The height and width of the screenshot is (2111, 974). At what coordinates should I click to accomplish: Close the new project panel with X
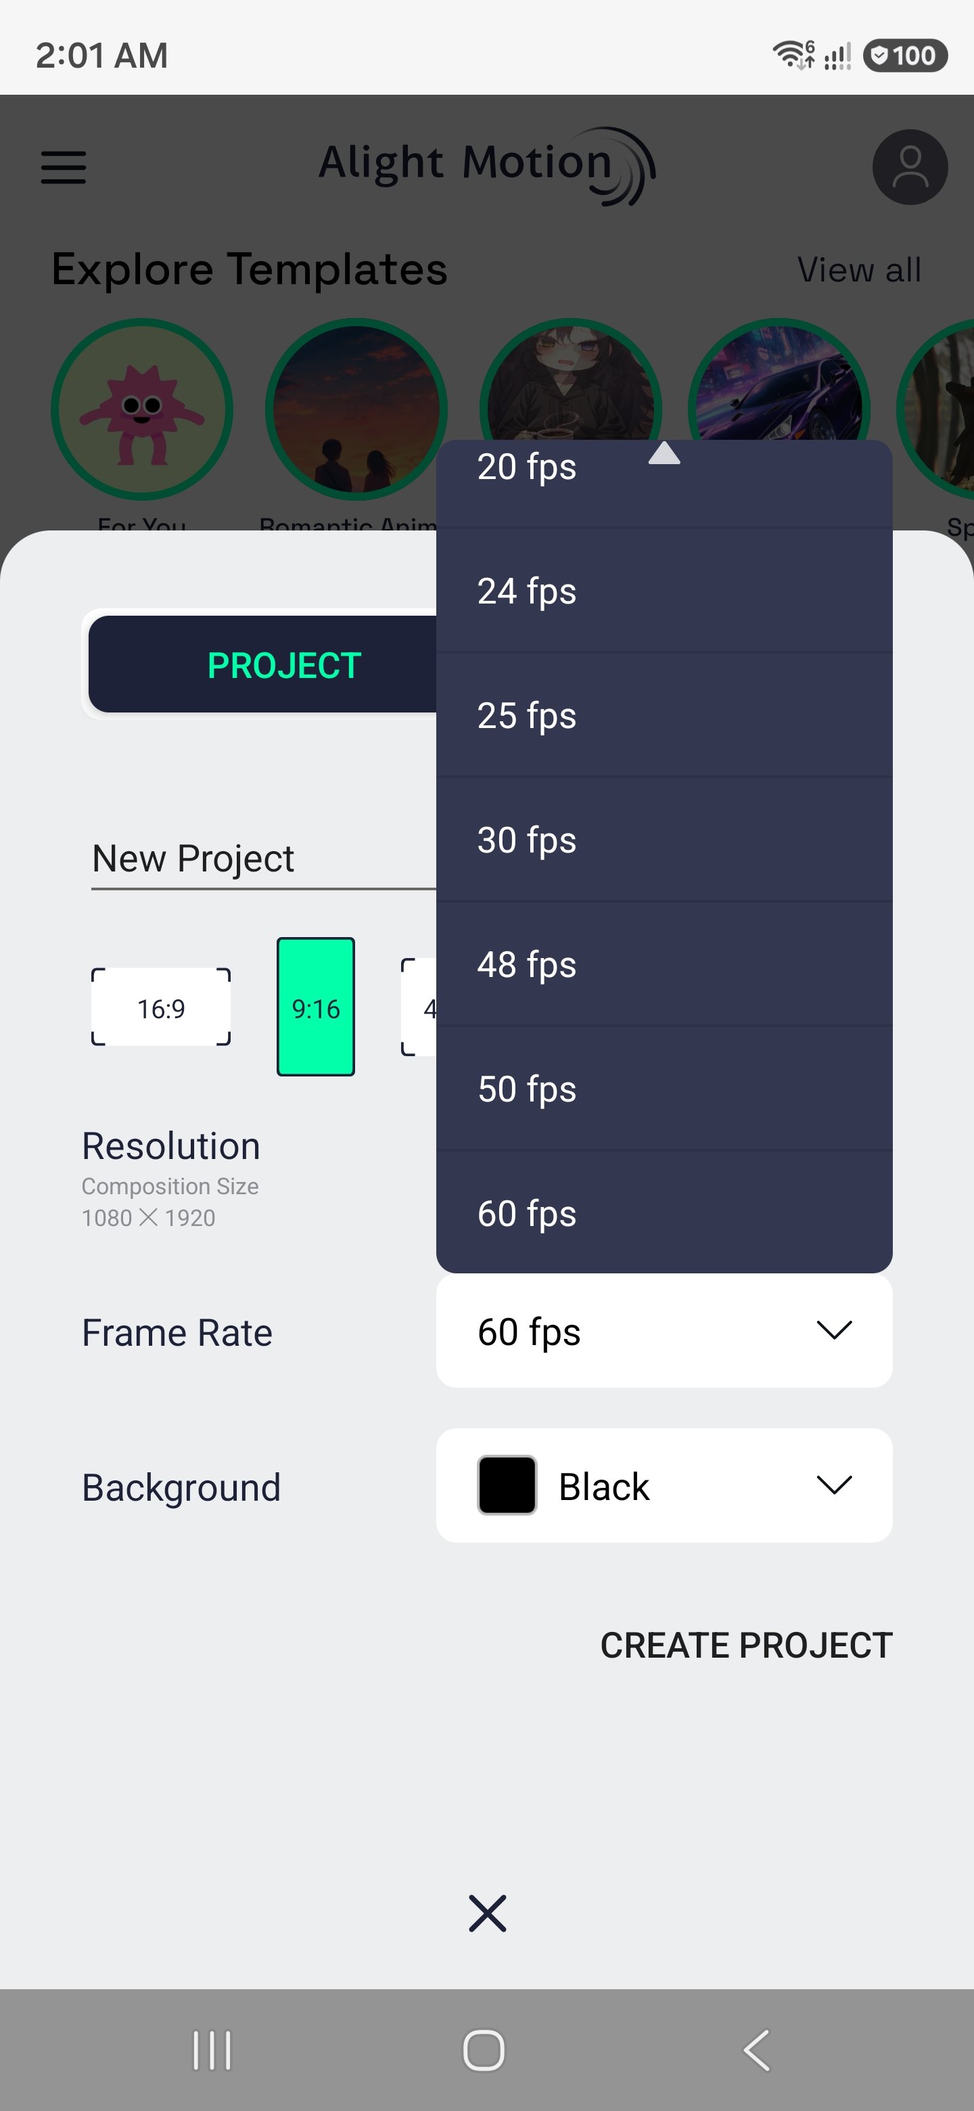[488, 1913]
